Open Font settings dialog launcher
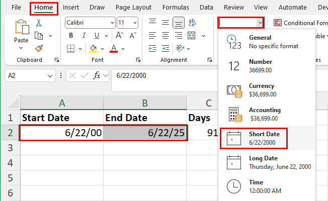Viewport: 328px width, 201px height. point(138,60)
